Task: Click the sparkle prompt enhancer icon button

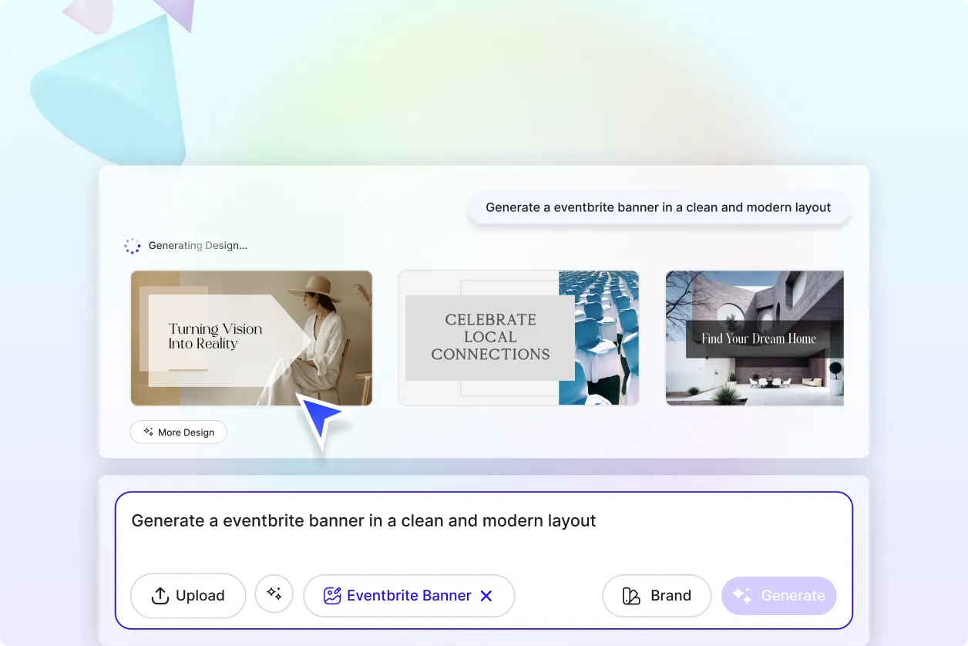Action: [x=274, y=594]
